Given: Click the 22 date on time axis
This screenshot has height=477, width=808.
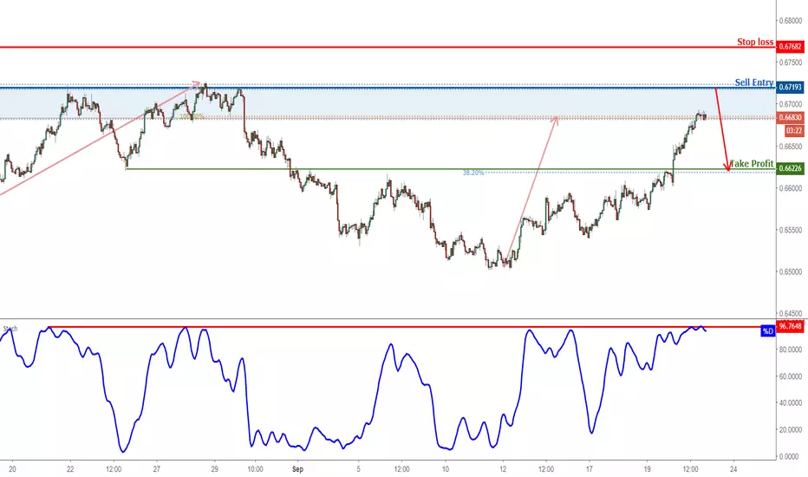Looking at the screenshot, I should 70,469.
